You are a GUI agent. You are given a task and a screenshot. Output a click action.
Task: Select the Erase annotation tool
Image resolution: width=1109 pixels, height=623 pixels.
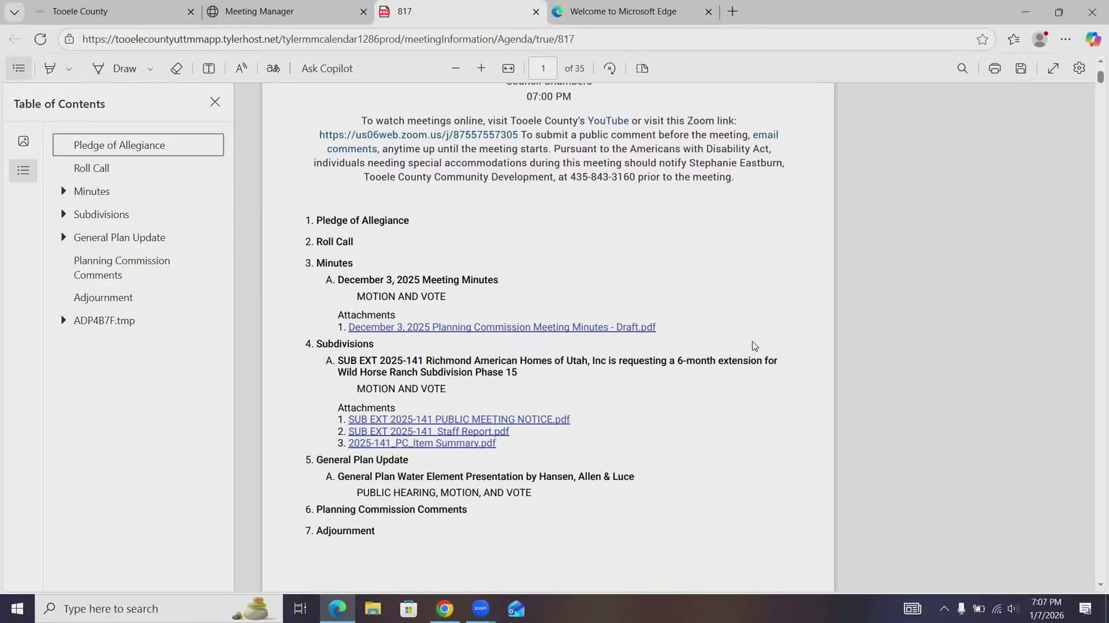(x=176, y=68)
